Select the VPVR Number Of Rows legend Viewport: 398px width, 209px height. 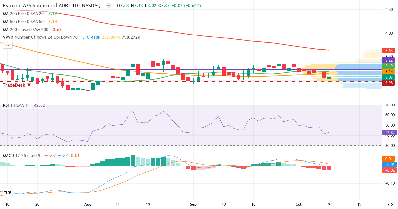pyautogui.click(x=40, y=37)
